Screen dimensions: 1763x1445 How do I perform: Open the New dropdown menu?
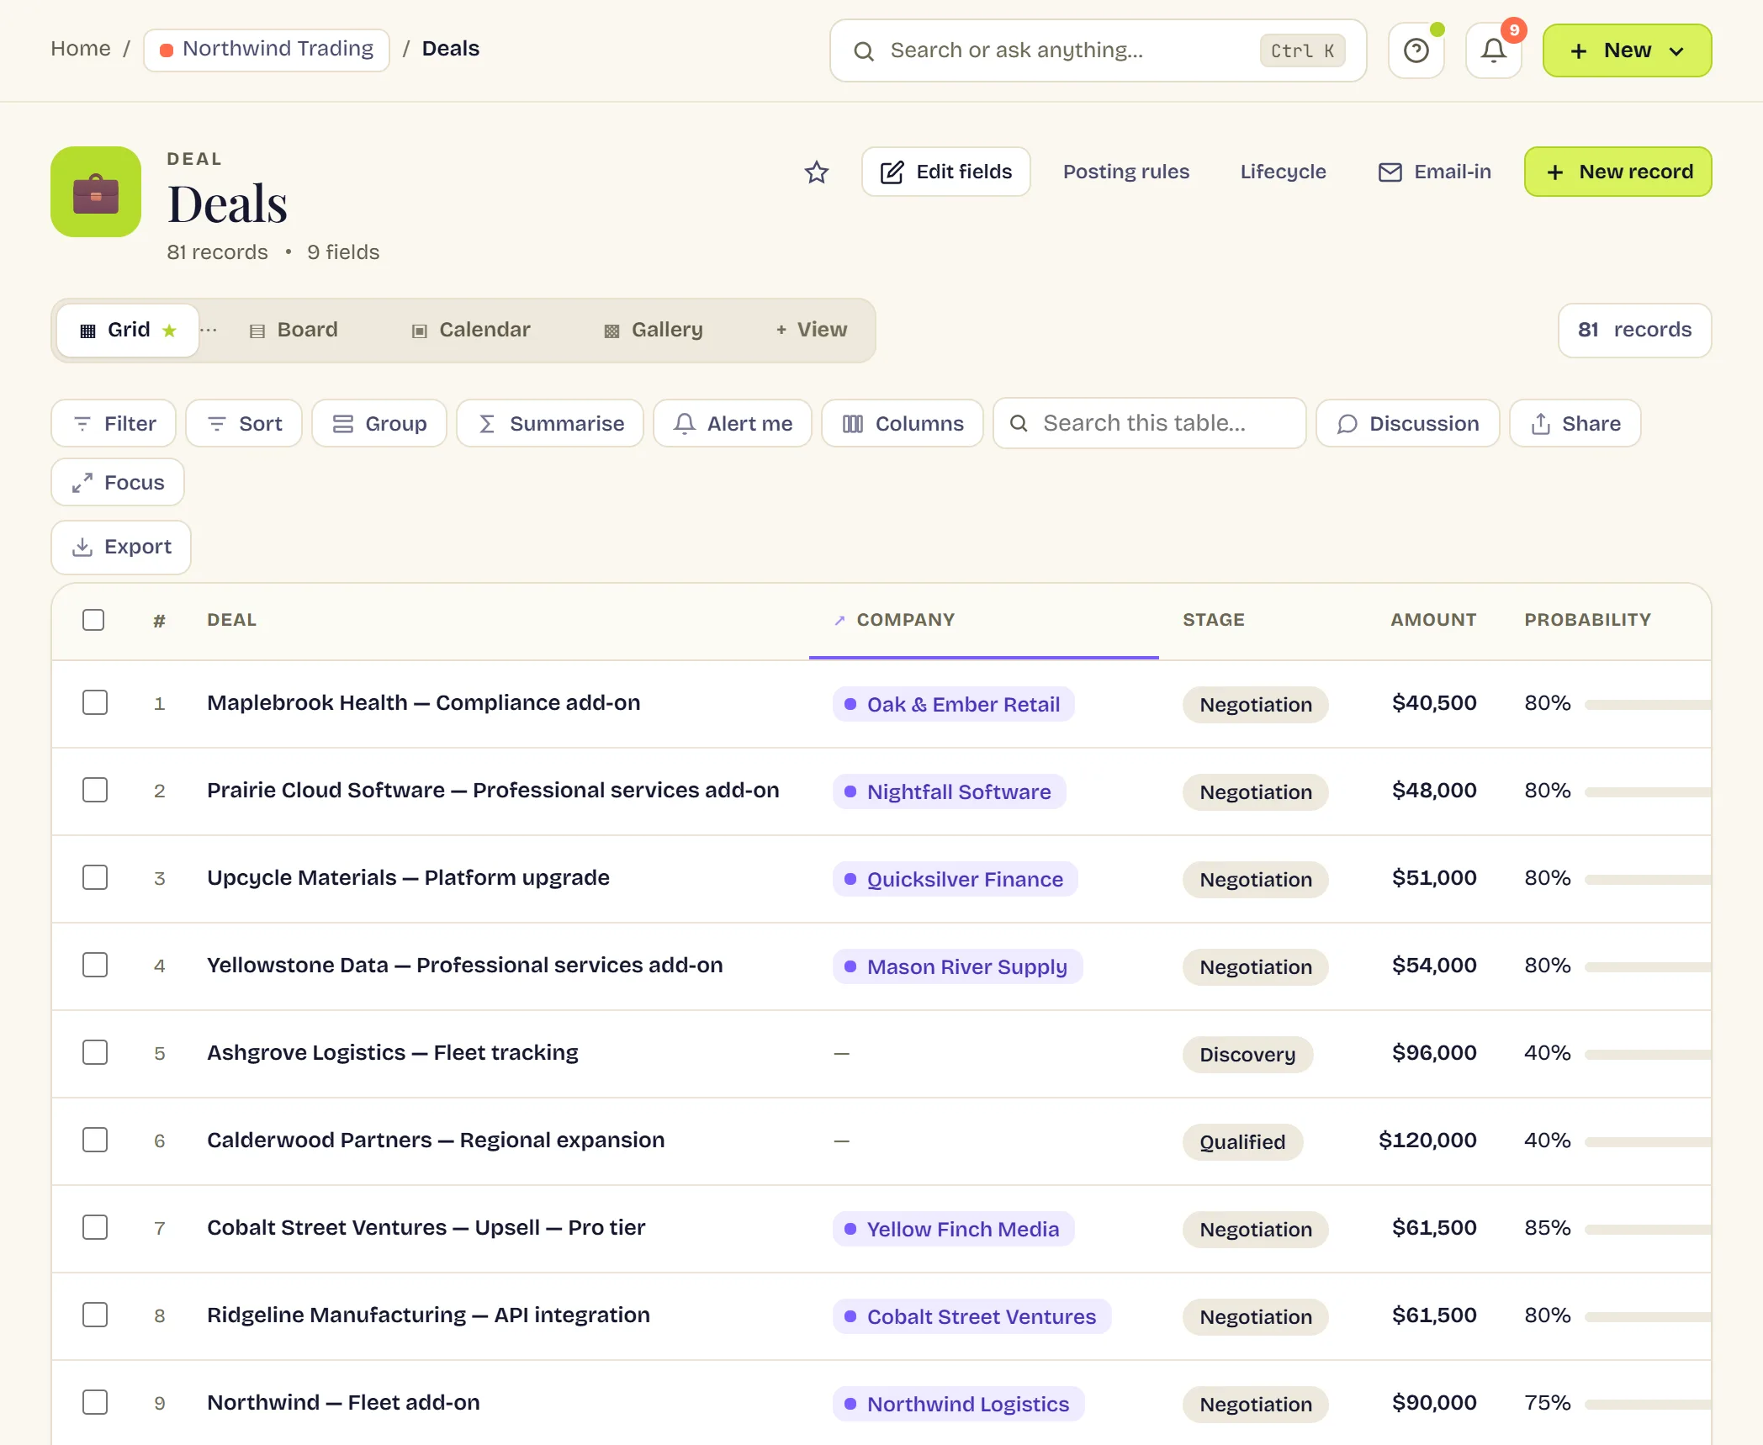coord(1627,50)
